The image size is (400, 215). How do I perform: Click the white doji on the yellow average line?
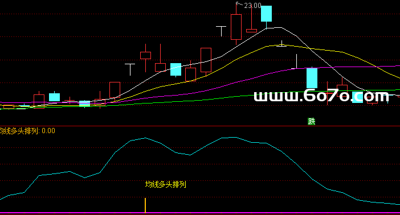[x=281, y=44]
